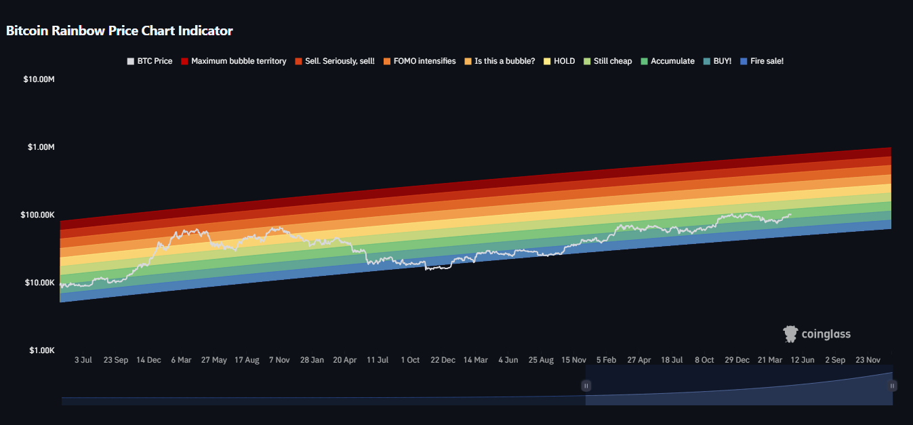Viewport: 913px width, 425px height.
Task: Toggle the BTC Price legend series
Action: point(150,61)
